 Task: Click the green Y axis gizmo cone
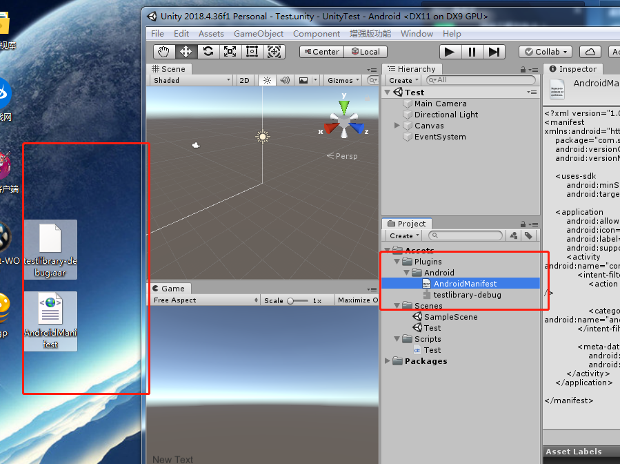coord(344,106)
